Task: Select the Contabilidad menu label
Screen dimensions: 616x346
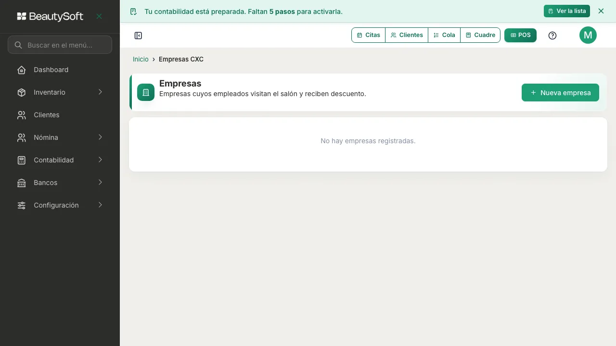Action: (x=53, y=160)
